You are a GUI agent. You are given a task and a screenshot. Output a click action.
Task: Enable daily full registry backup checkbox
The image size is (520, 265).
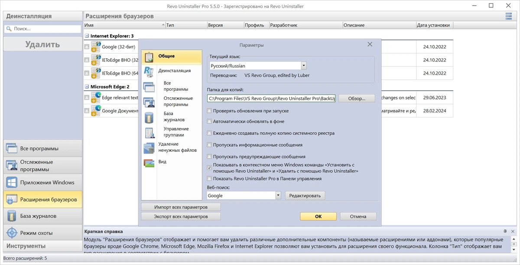pyautogui.click(x=209, y=133)
